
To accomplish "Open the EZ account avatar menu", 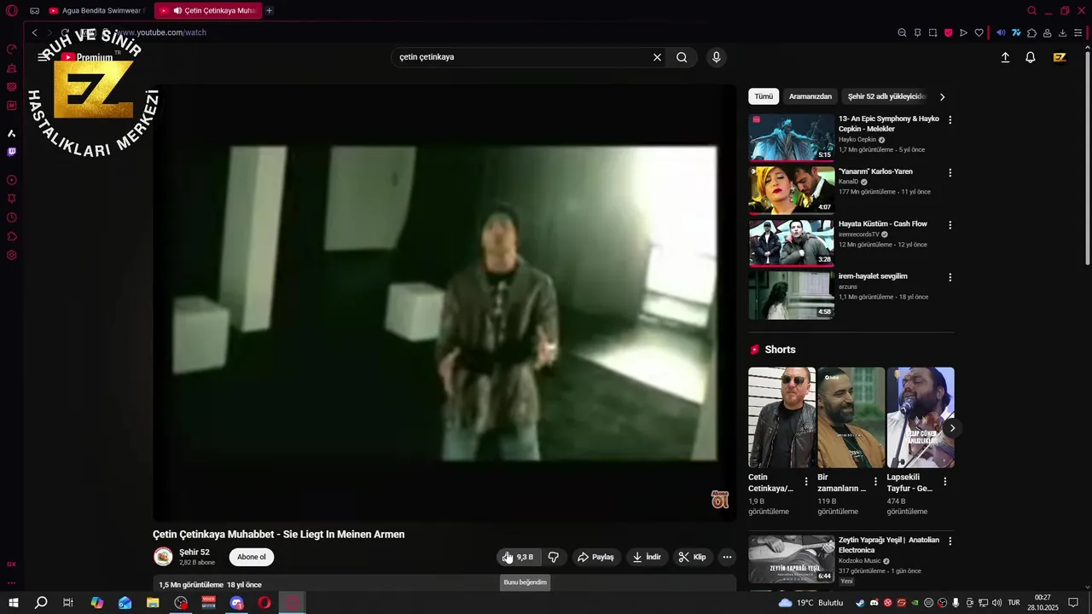I will pyautogui.click(x=1060, y=57).
